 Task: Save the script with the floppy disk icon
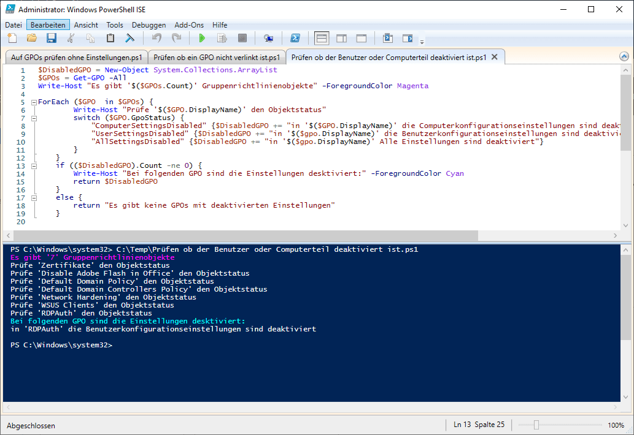point(52,39)
